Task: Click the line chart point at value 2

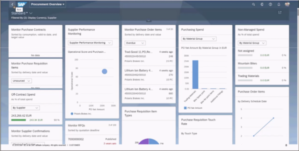Action: [x=254, y=136]
